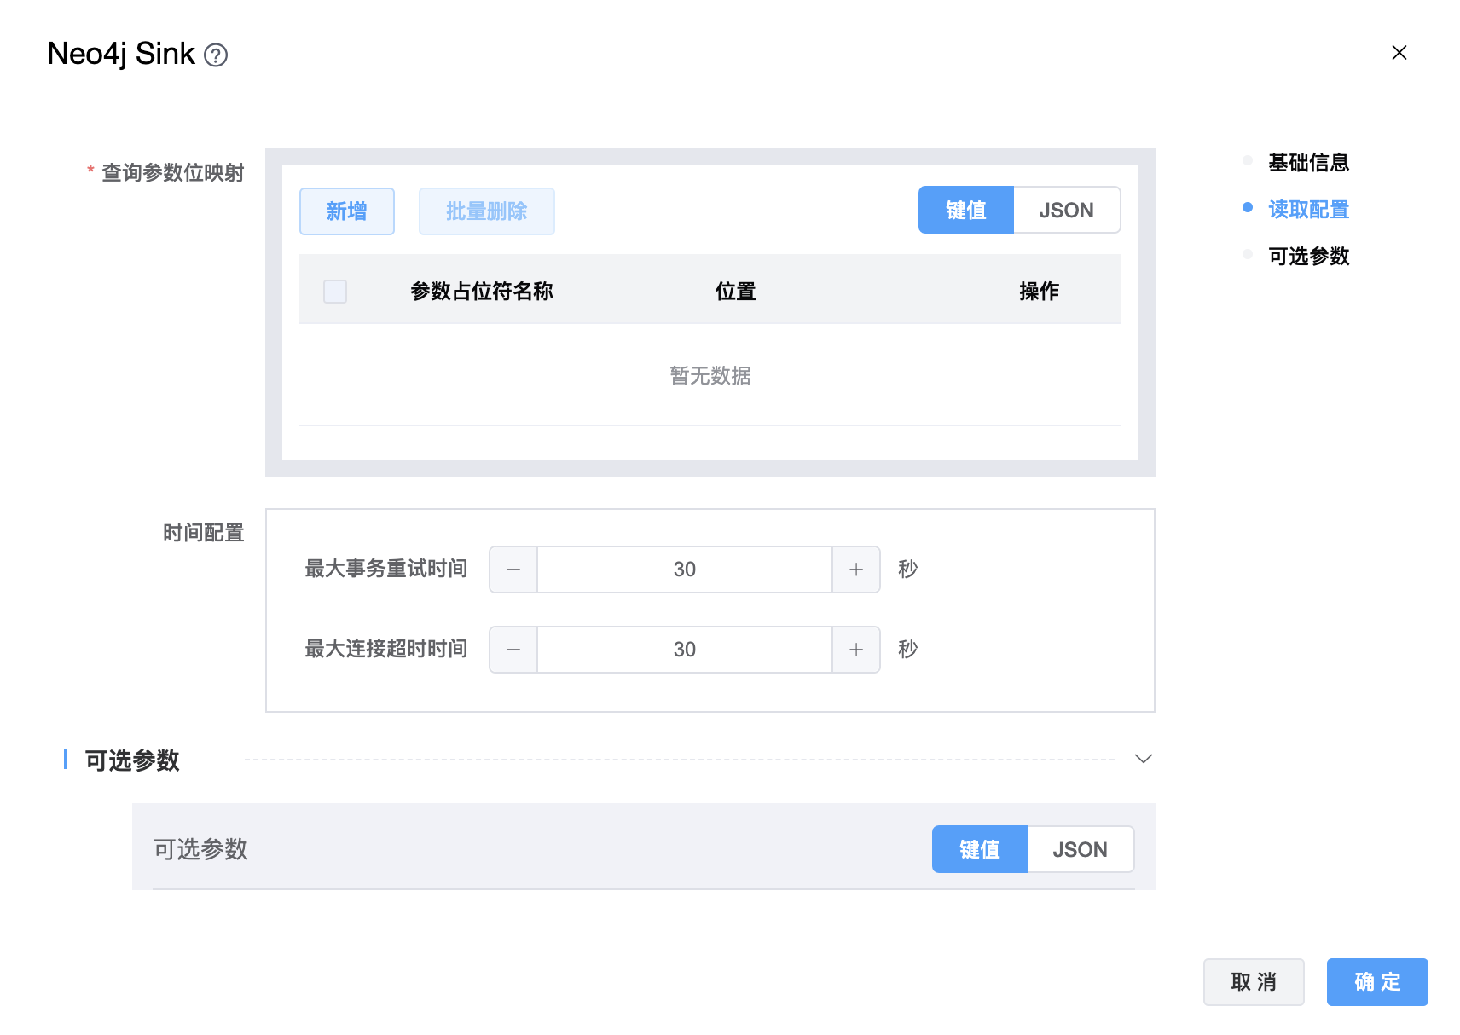Decrease the max transaction retry time

pos(513,570)
